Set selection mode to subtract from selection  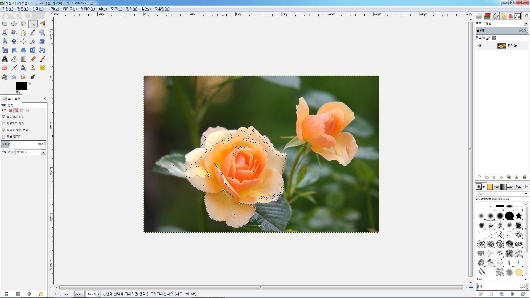[22, 110]
